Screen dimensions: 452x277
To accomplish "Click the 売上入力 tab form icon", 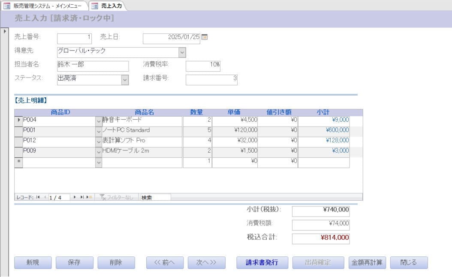I will [x=94, y=6].
